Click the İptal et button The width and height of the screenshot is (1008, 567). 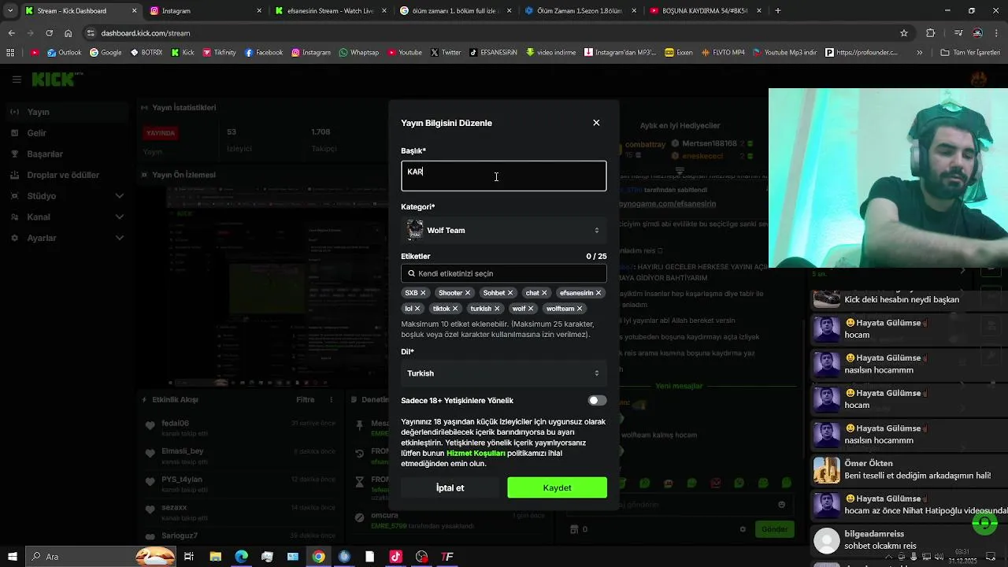click(450, 488)
